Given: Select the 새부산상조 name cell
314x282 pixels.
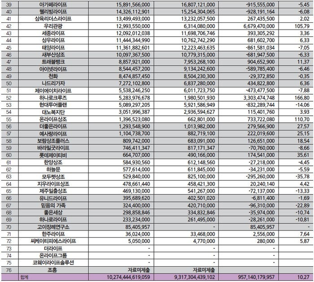Looking at the screenshot, I should coord(53,55).
